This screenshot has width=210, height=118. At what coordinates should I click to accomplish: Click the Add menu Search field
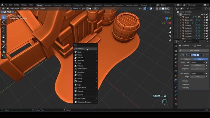(x=85, y=49)
